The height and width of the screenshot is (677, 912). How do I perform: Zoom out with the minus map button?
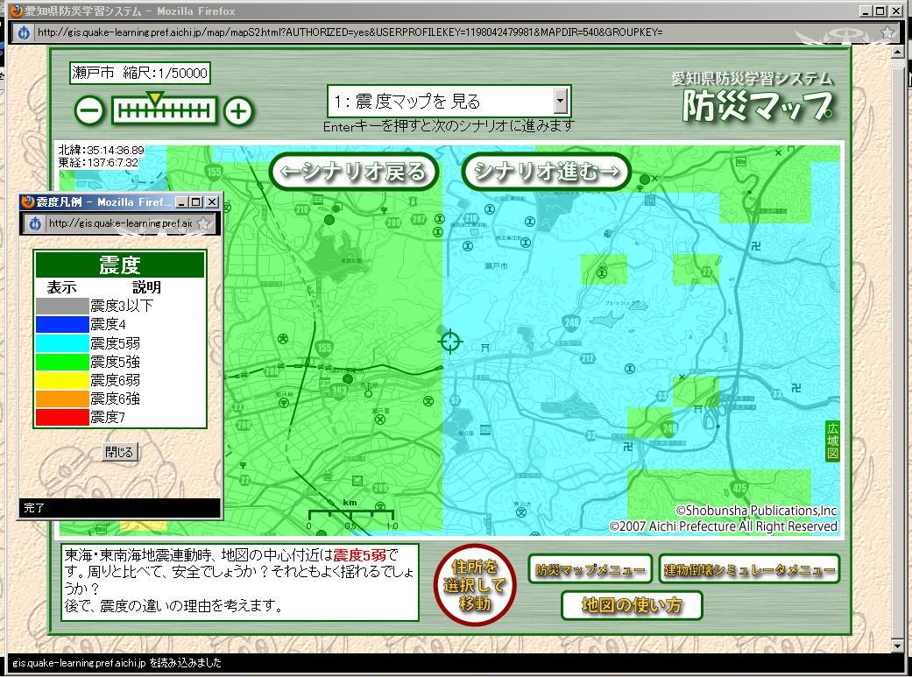[89, 110]
